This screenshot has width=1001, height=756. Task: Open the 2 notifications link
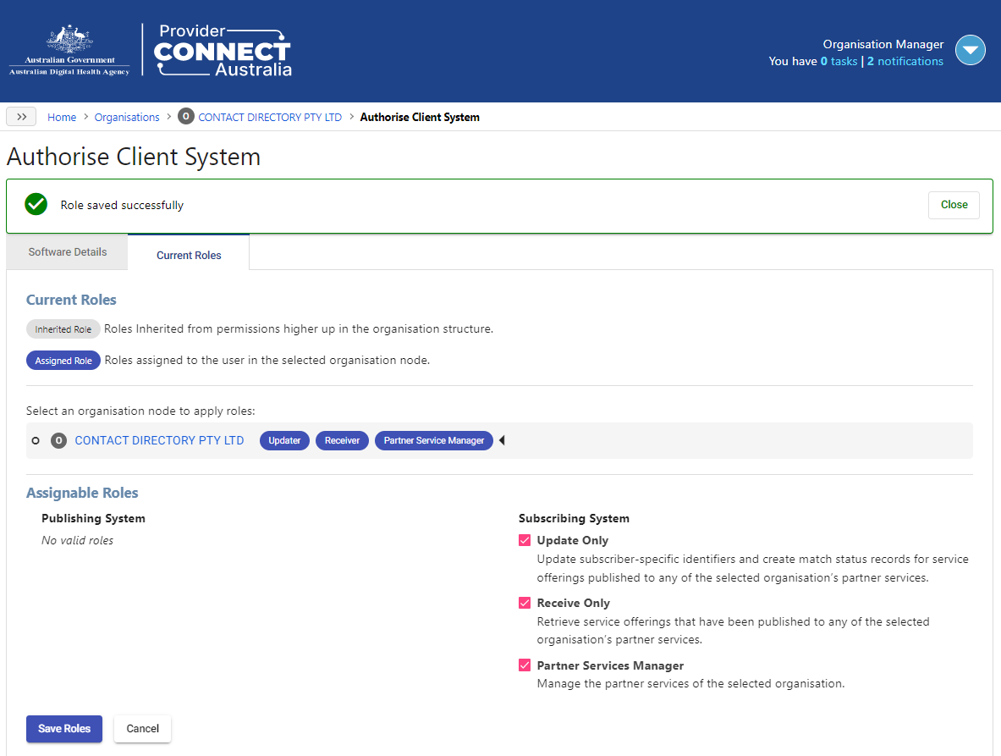click(x=905, y=61)
